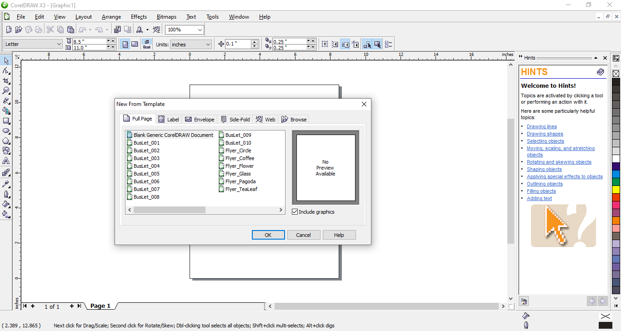Open the Bitmaps menu

(x=166, y=17)
